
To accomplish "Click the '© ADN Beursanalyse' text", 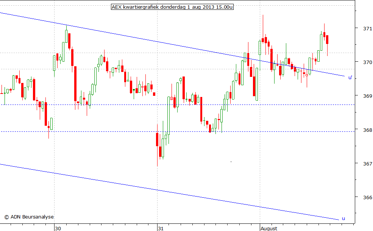I will (x=29, y=217).
